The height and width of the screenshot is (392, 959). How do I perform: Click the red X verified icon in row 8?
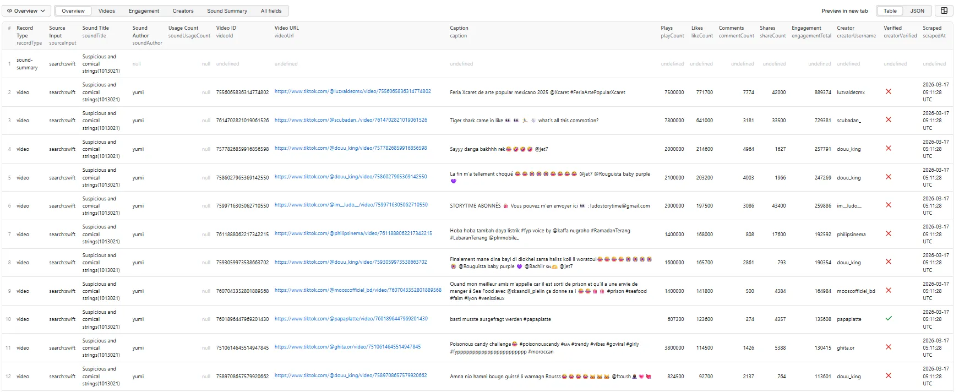888,262
